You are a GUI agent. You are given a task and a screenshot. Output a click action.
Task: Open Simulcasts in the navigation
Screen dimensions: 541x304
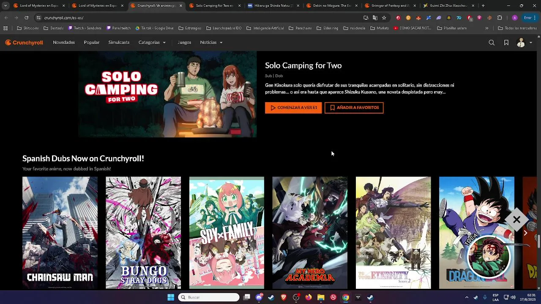point(119,42)
